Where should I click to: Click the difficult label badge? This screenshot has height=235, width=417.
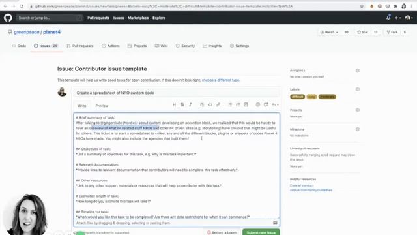(297, 97)
